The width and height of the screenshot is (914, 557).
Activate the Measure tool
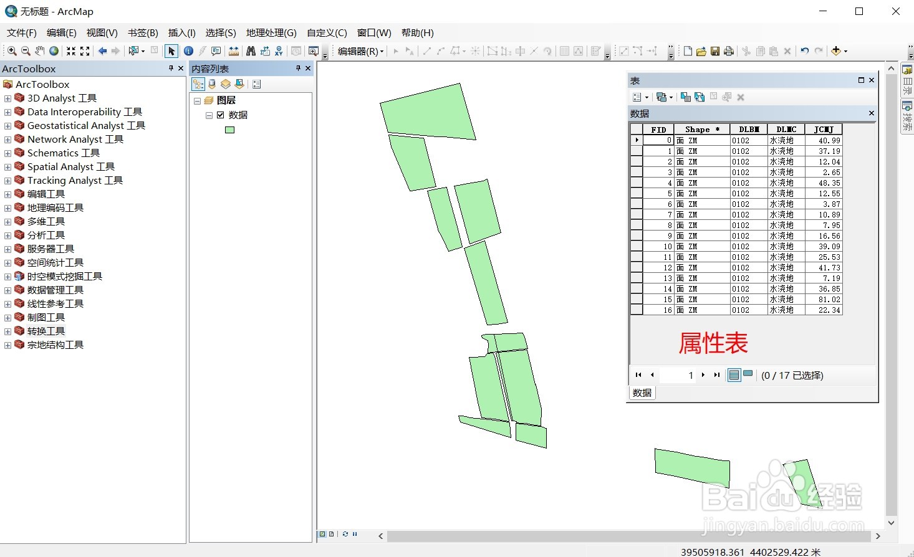tap(235, 50)
